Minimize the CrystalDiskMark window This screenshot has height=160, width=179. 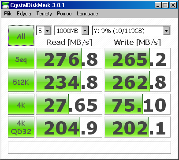coord(158,5)
